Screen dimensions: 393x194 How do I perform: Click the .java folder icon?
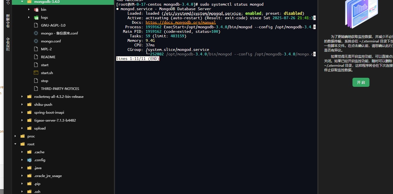pyautogui.click(x=29, y=168)
